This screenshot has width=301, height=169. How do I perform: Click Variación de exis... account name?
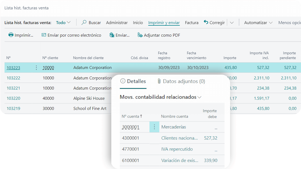tap(180, 160)
